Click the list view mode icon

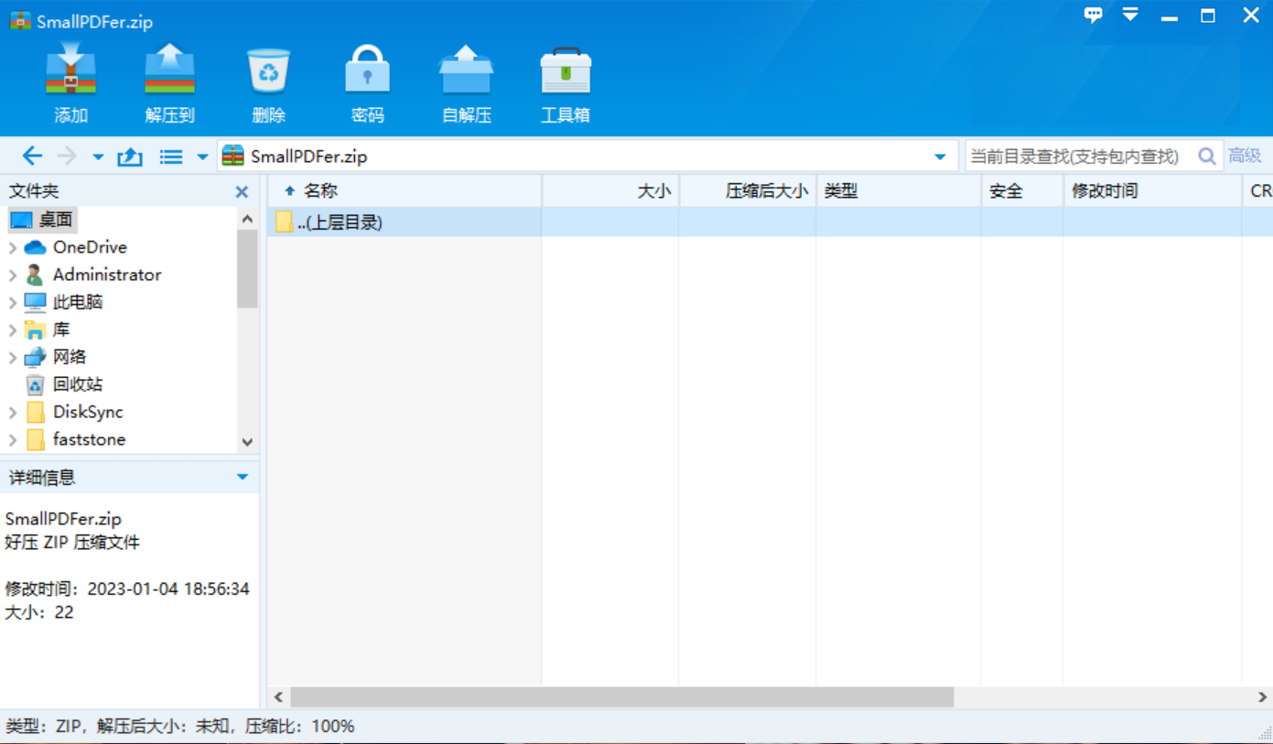coord(171,157)
